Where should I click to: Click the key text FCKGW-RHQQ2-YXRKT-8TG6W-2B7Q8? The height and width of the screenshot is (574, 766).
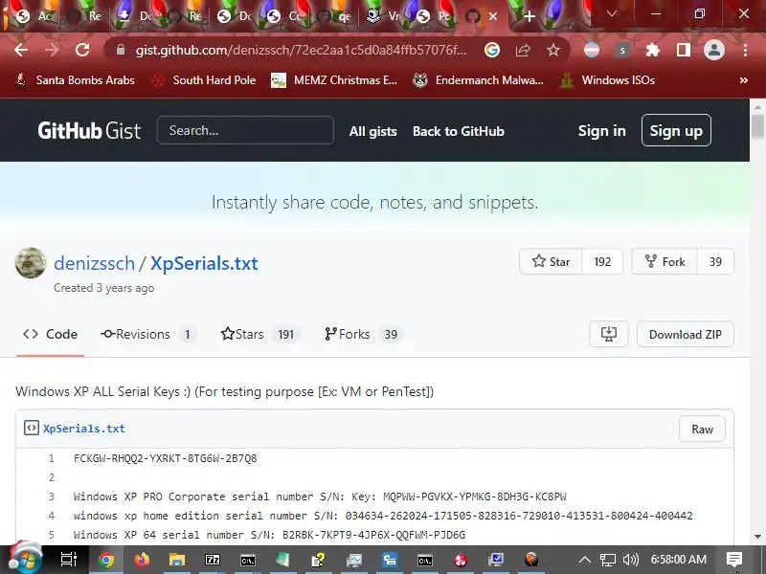coord(165,458)
